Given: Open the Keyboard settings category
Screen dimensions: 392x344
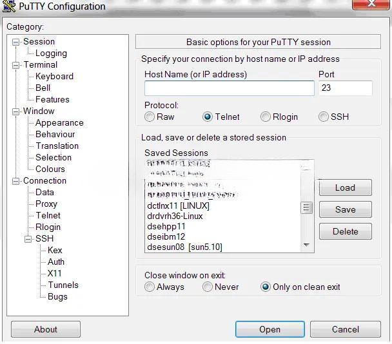Looking at the screenshot, I should (55, 76).
